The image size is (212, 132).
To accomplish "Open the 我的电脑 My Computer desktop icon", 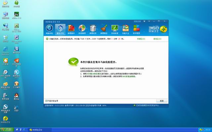I will click(x=6, y=15).
